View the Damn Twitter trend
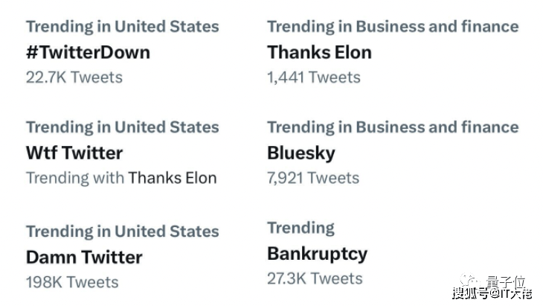The image size is (543, 306). pos(84,257)
